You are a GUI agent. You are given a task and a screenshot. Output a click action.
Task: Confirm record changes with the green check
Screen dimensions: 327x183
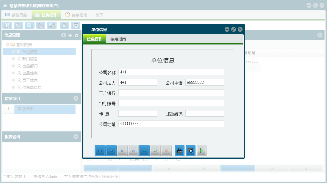click(156, 150)
